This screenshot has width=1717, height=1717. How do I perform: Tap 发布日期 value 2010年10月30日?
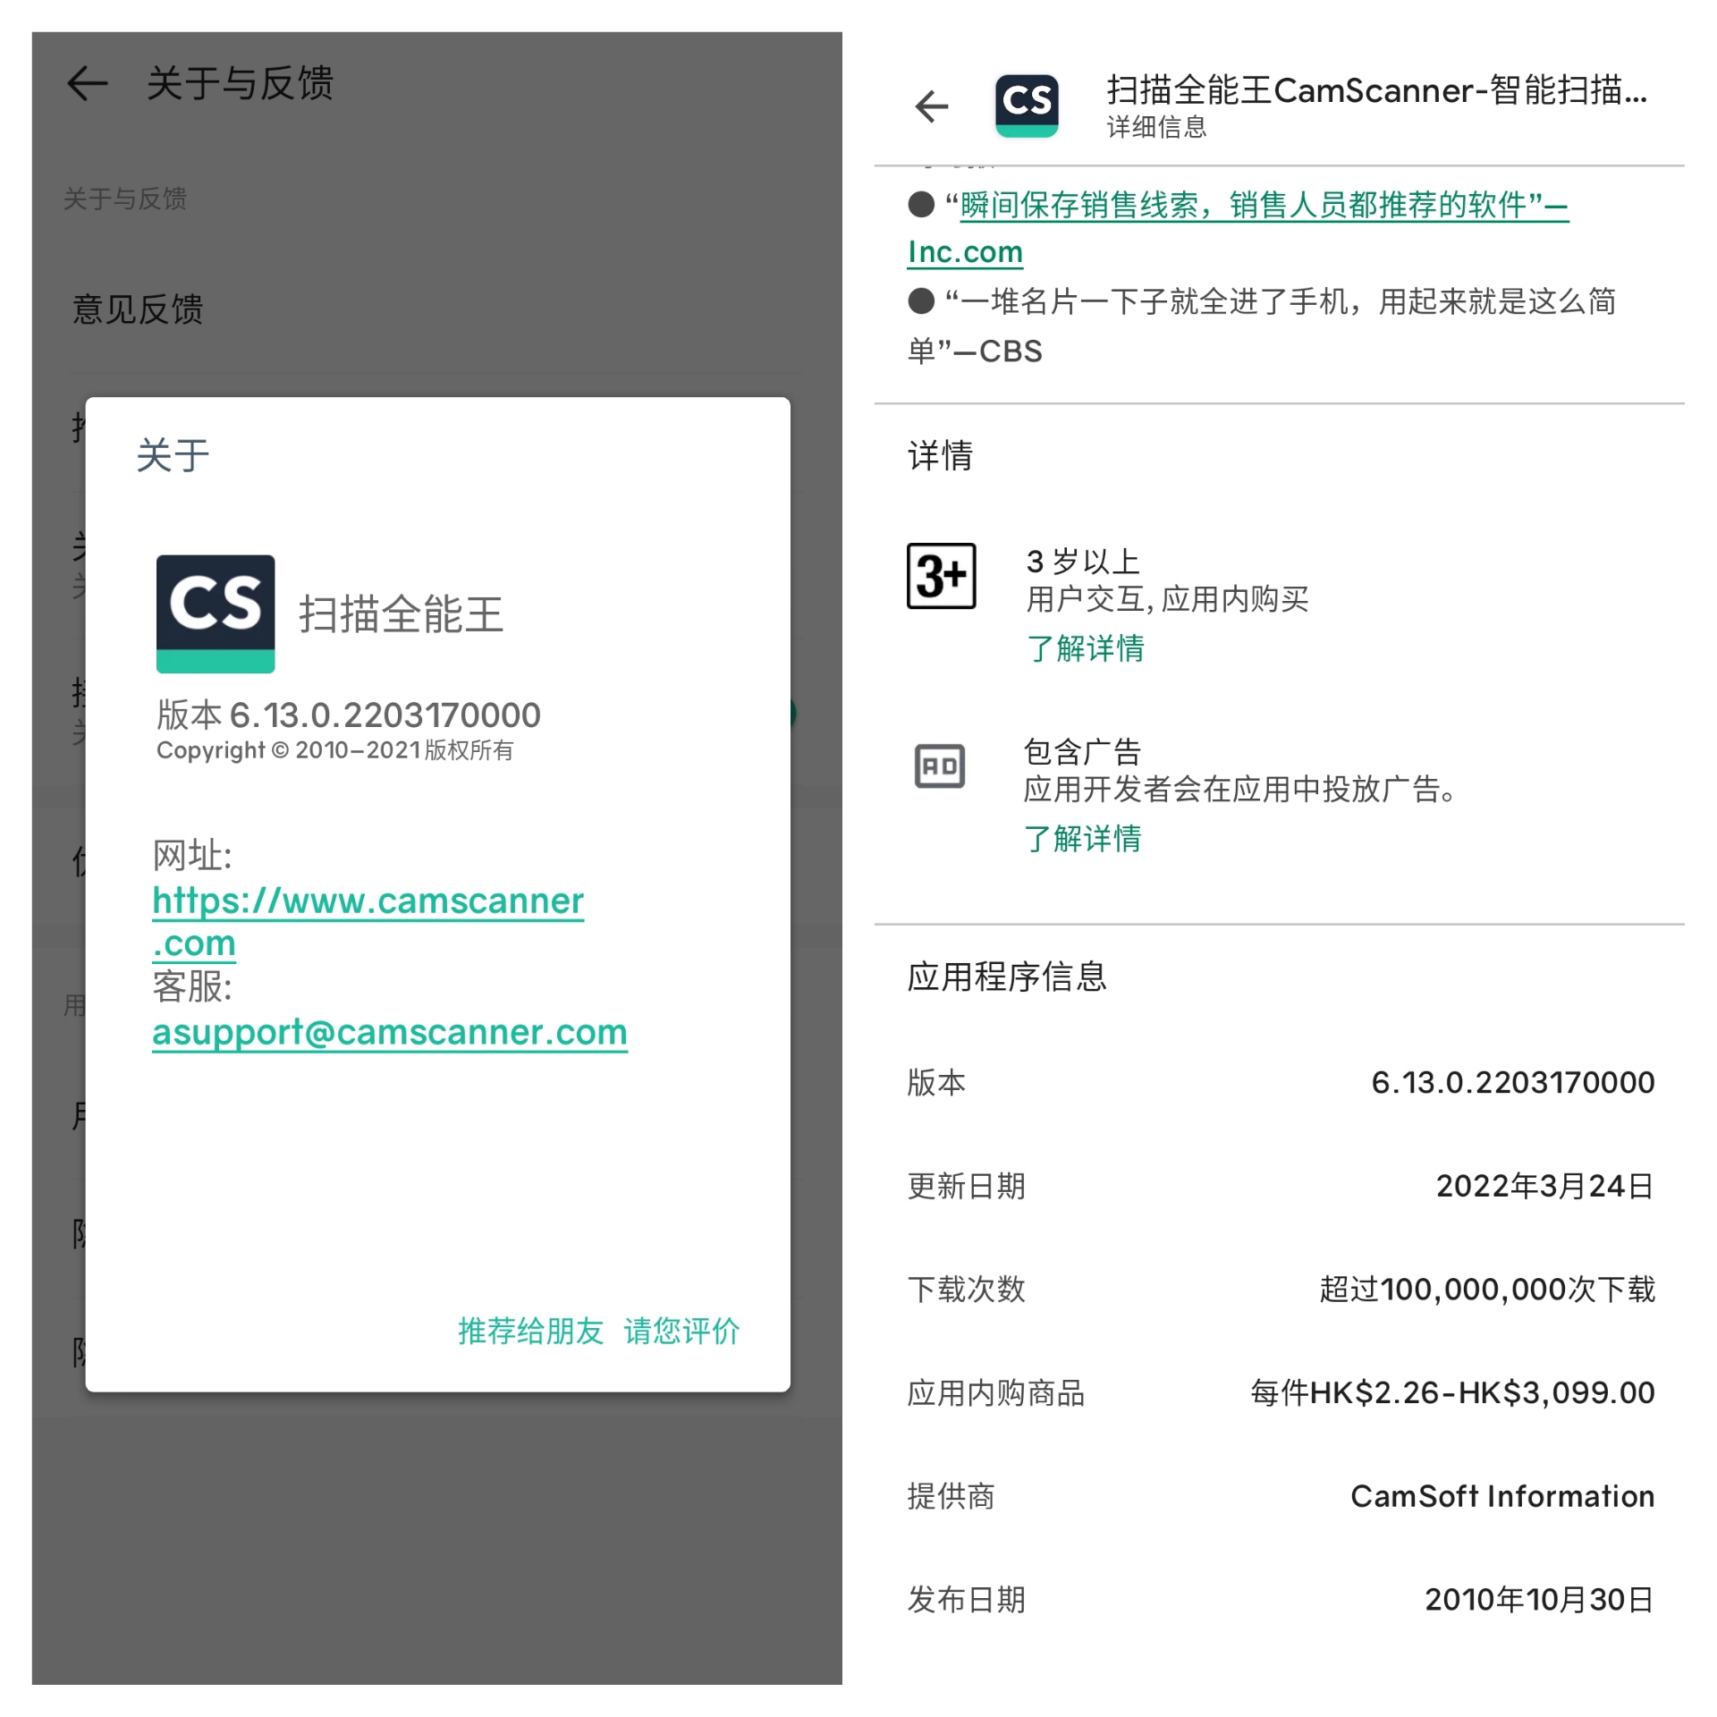pos(1539,1599)
